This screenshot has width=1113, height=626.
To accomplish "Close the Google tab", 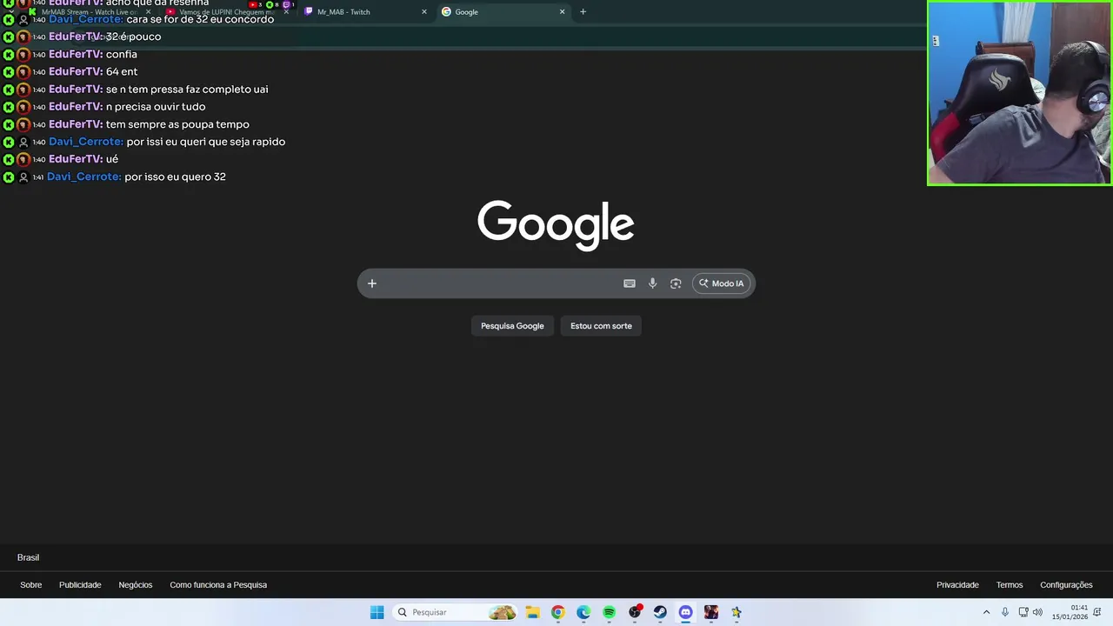I will [x=562, y=12].
